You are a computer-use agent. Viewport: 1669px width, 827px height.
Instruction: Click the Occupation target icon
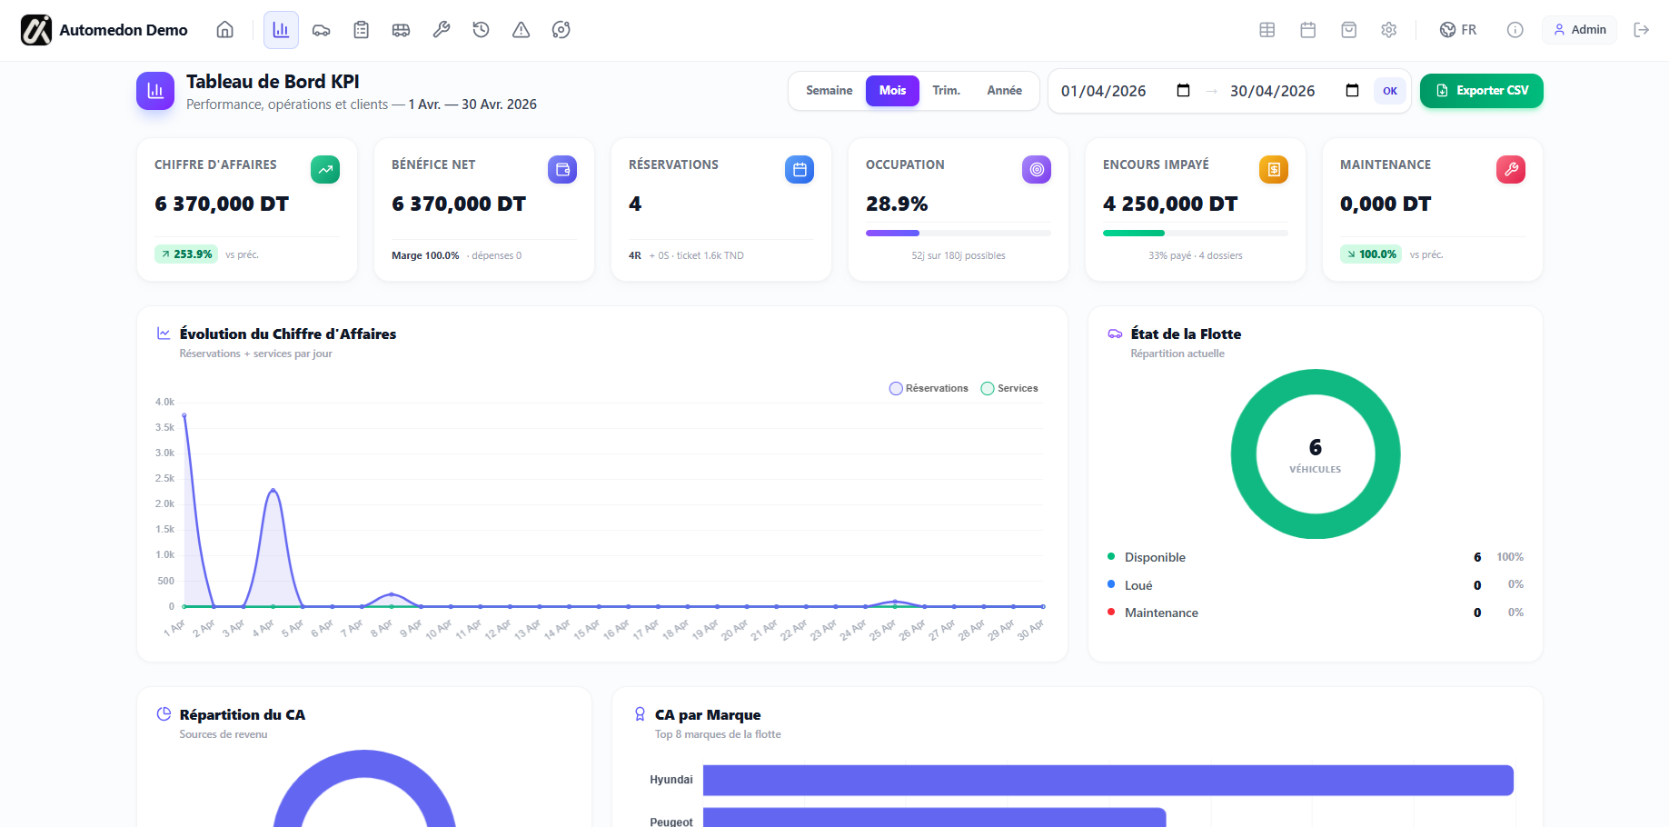click(x=1037, y=169)
